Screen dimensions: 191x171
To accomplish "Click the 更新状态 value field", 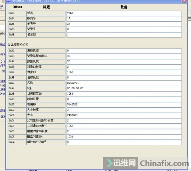I will tap(124, 51).
